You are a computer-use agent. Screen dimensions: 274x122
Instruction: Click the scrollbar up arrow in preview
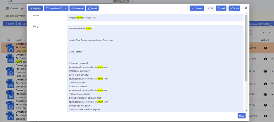click(246, 14)
